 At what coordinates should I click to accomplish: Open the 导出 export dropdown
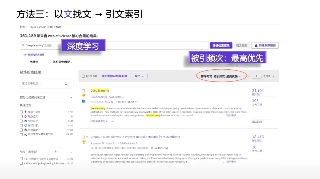tap(139, 76)
